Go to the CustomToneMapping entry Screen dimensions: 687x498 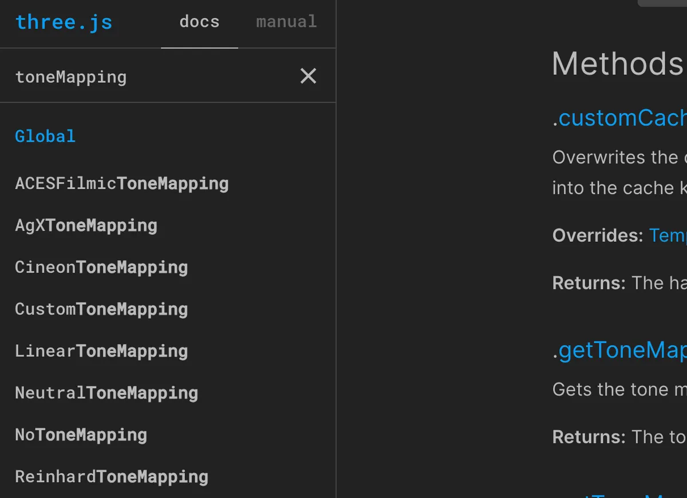(x=101, y=309)
